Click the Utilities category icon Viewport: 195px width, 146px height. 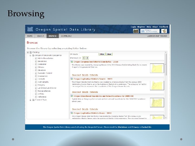[36, 94]
